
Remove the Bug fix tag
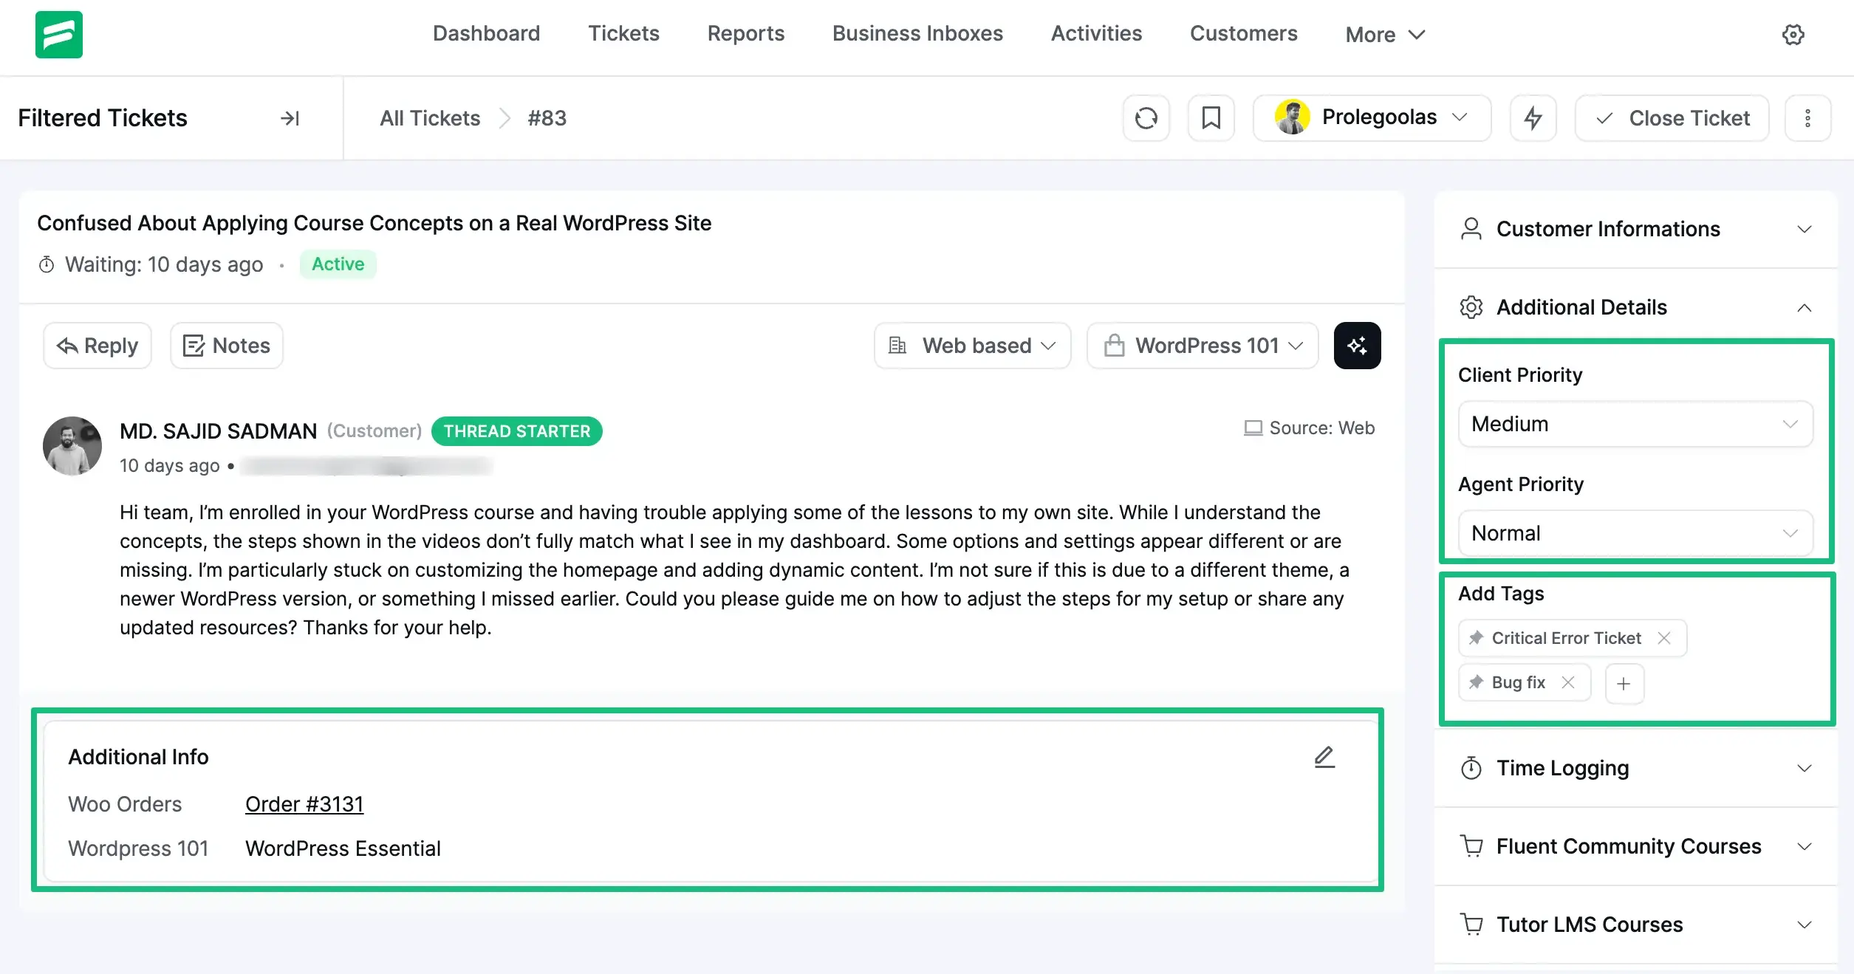(1567, 682)
